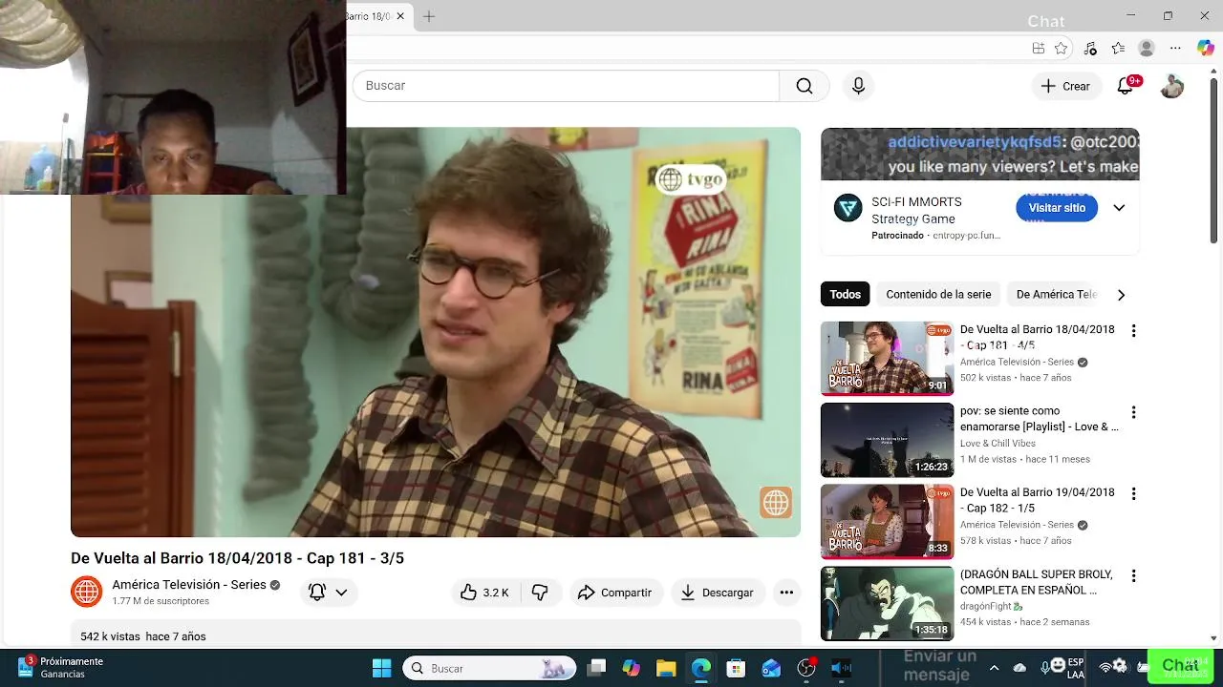Dislike the video with thumbs-down icon
Viewport: 1223px width, 687px height.
[540, 593]
